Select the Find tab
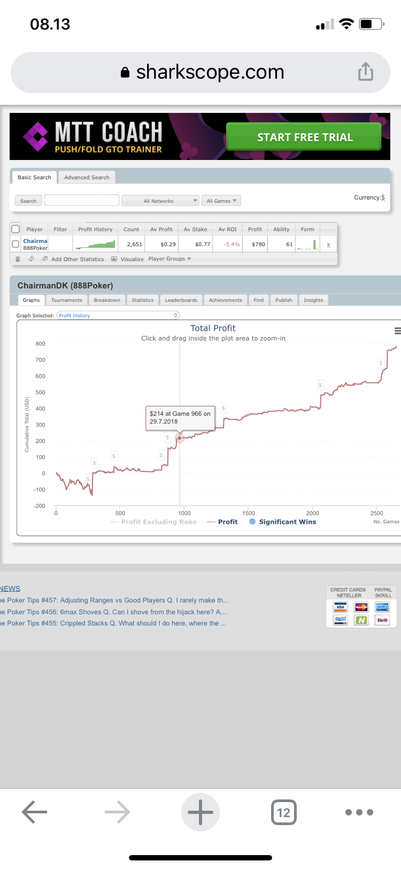Screen dimensions: 401x869 pyautogui.click(x=259, y=300)
